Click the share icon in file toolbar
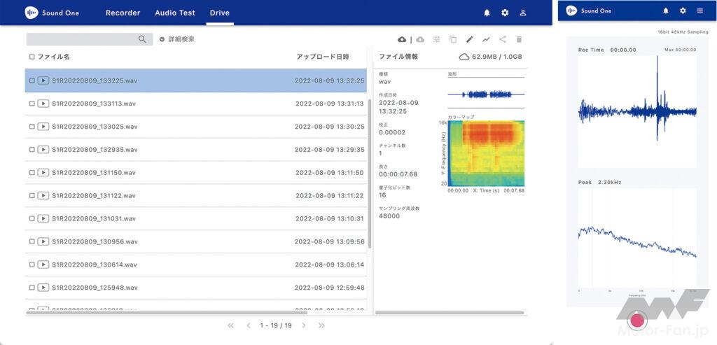This screenshot has width=717, height=345. pyautogui.click(x=503, y=40)
